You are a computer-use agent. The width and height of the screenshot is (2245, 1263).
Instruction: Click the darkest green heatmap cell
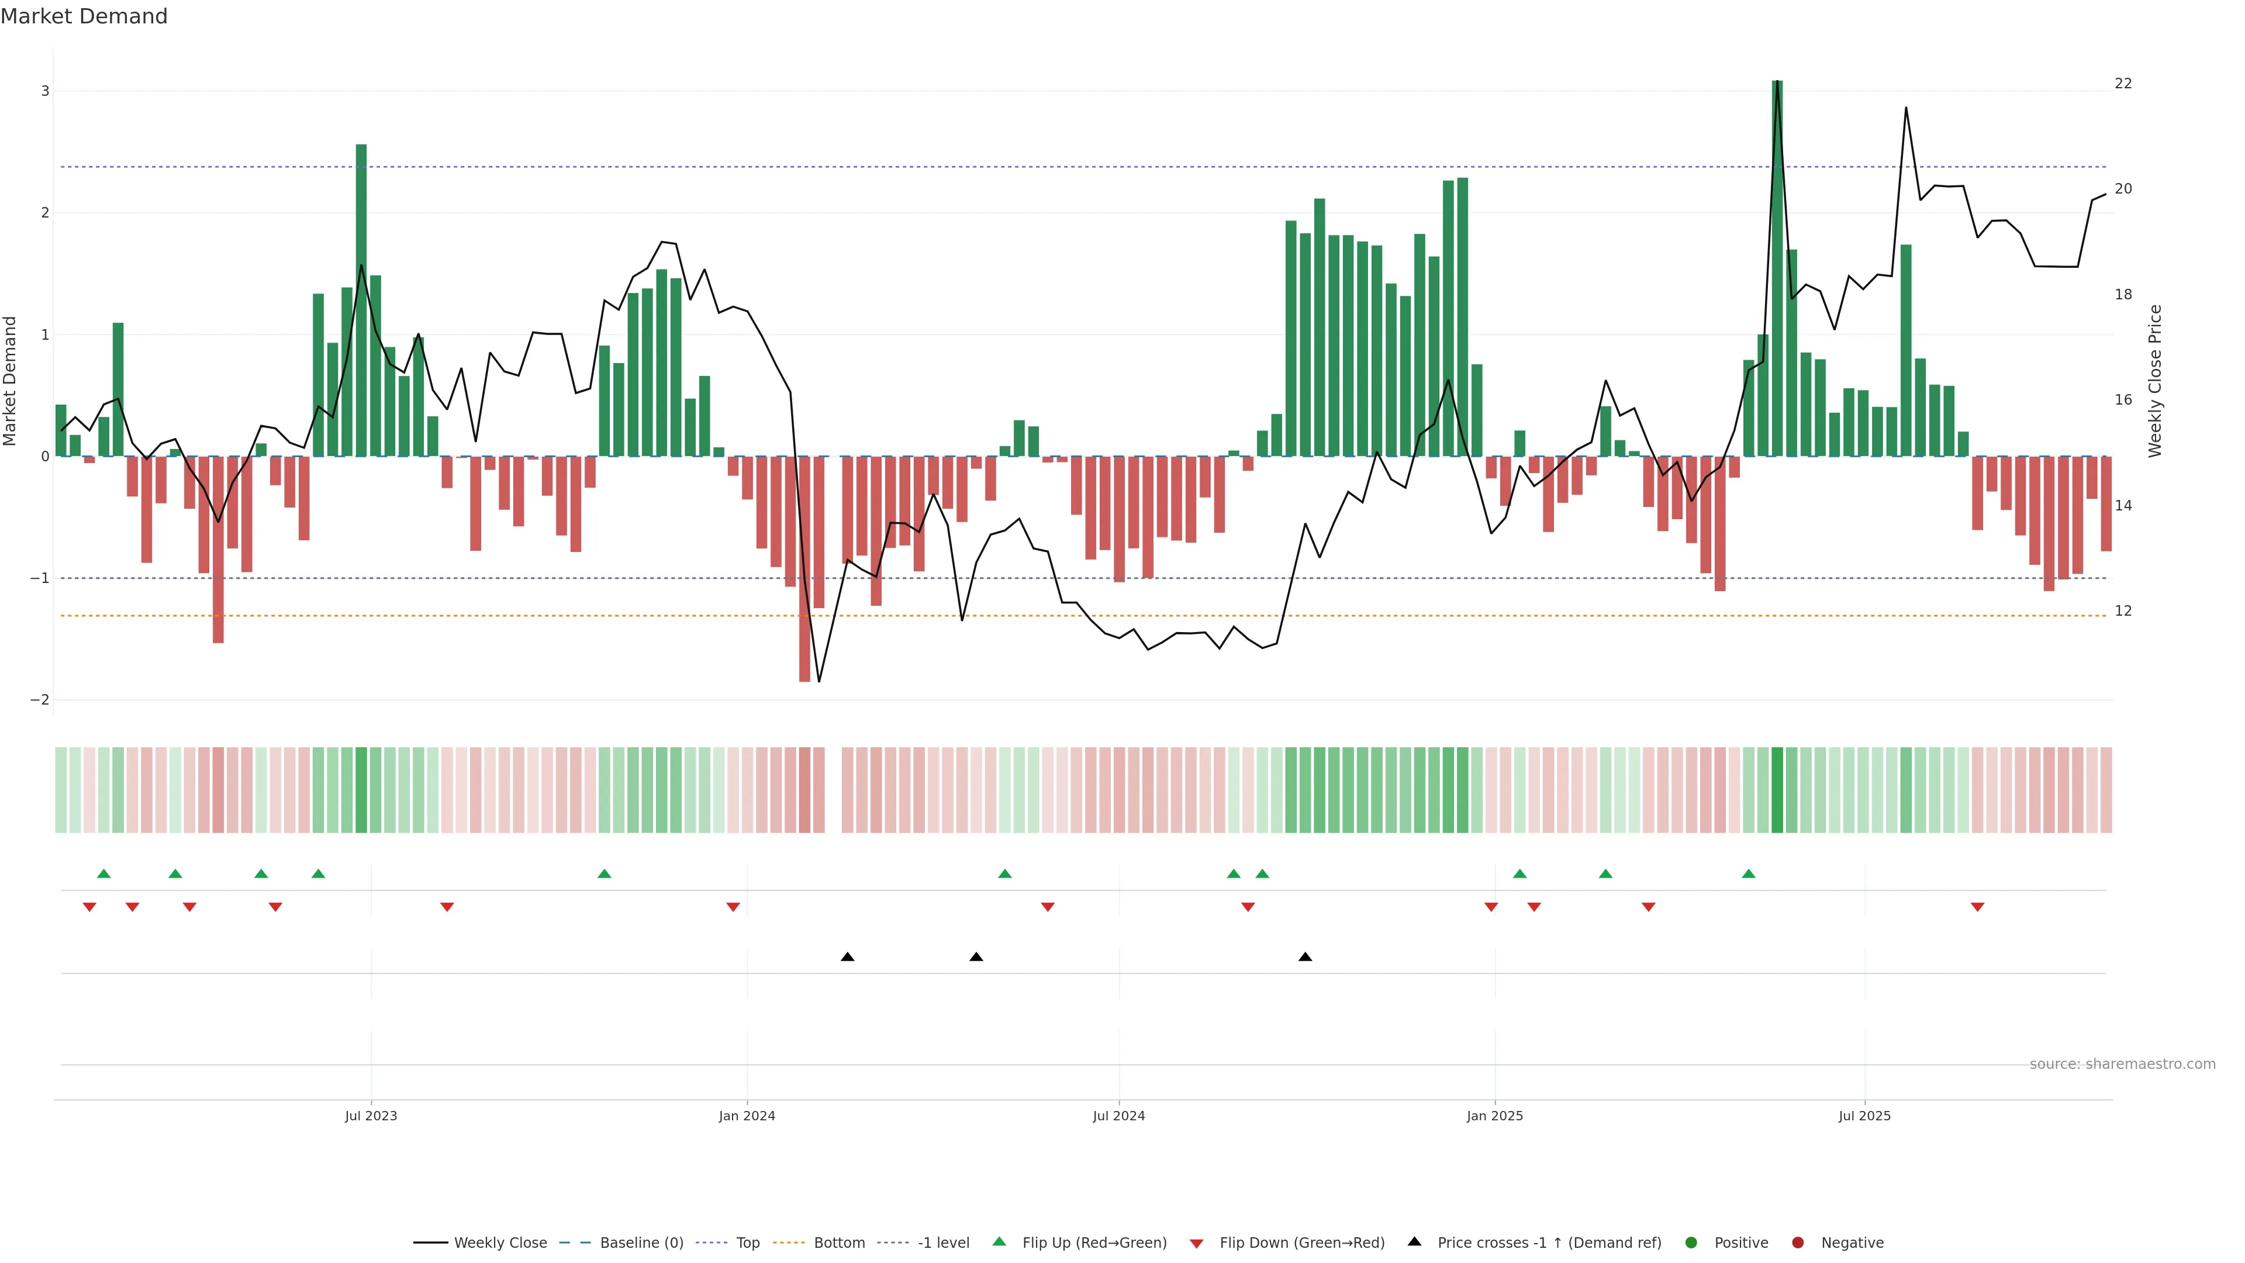click(x=1777, y=790)
